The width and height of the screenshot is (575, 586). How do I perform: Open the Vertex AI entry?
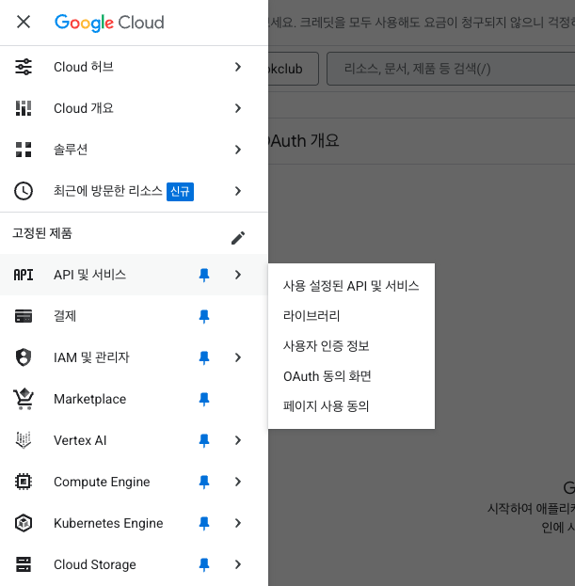(134, 440)
